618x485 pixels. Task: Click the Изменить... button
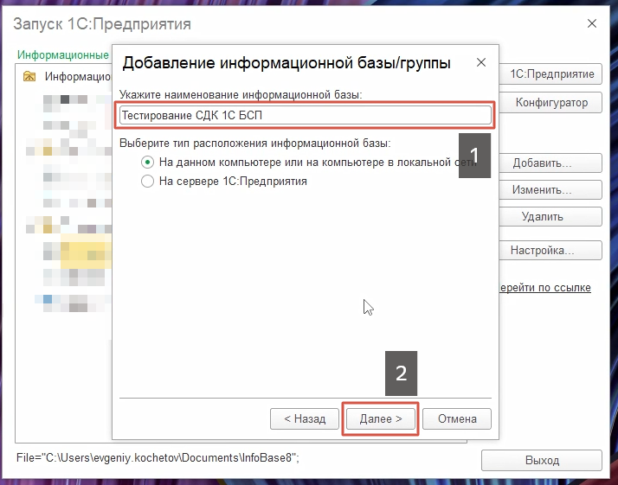click(x=542, y=190)
